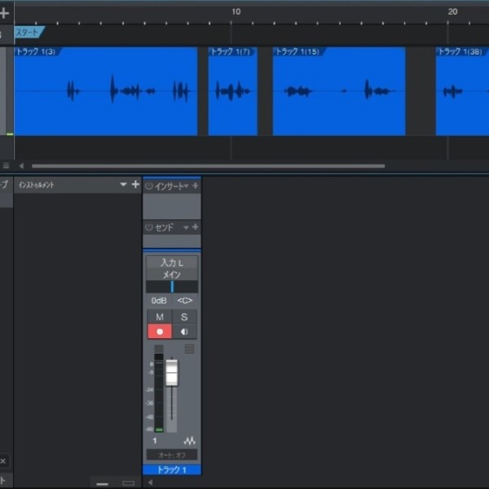The height and width of the screenshot is (489, 489).
Task: Click the channel pan slider
Action: pos(172,287)
